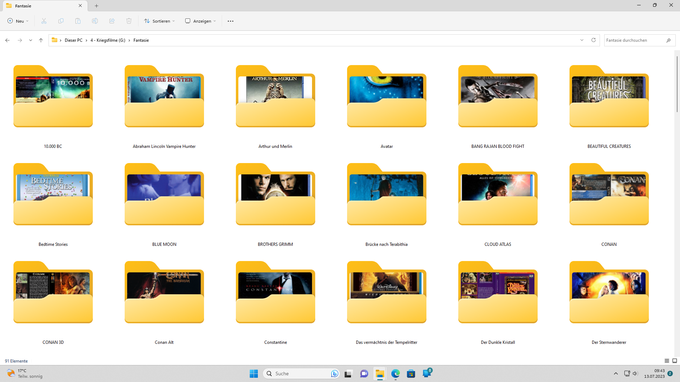Image resolution: width=680 pixels, height=382 pixels.
Task: Navigate up one folder level
Action: (x=41, y=40)
